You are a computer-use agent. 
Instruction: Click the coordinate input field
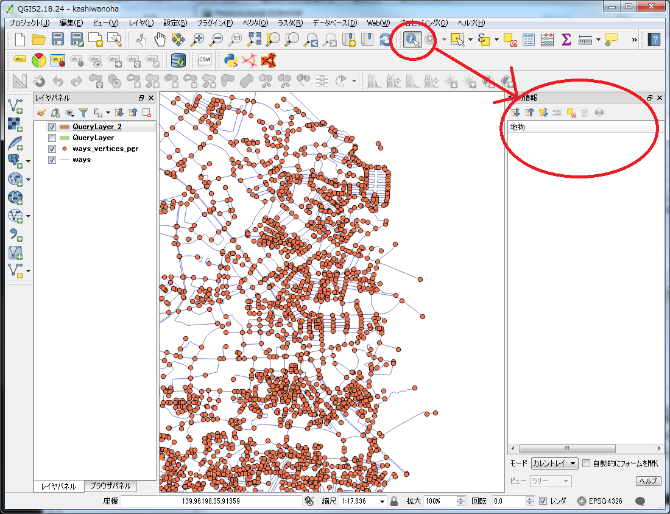point(211,501)
